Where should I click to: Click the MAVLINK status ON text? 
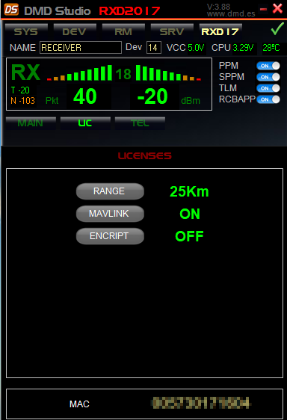190,214
